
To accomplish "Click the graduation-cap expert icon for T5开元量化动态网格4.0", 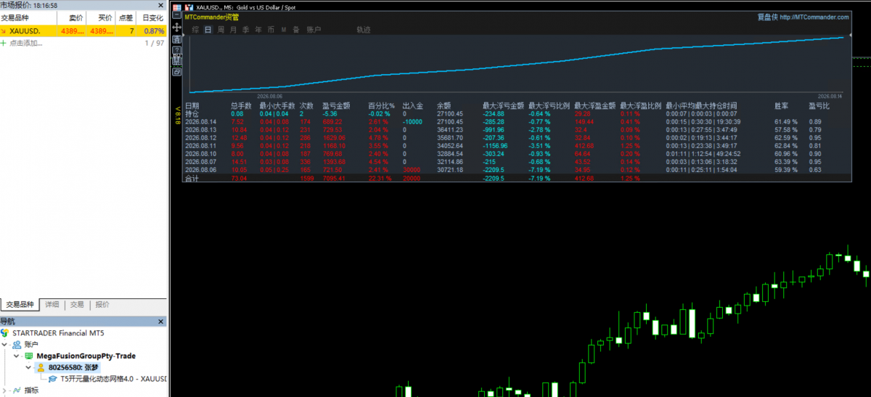I will [53, 379].
